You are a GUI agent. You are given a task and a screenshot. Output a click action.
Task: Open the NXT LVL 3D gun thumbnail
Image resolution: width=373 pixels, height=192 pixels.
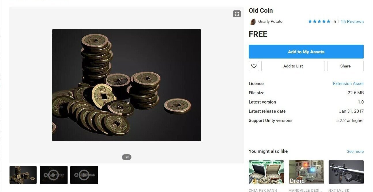[346, 172]
